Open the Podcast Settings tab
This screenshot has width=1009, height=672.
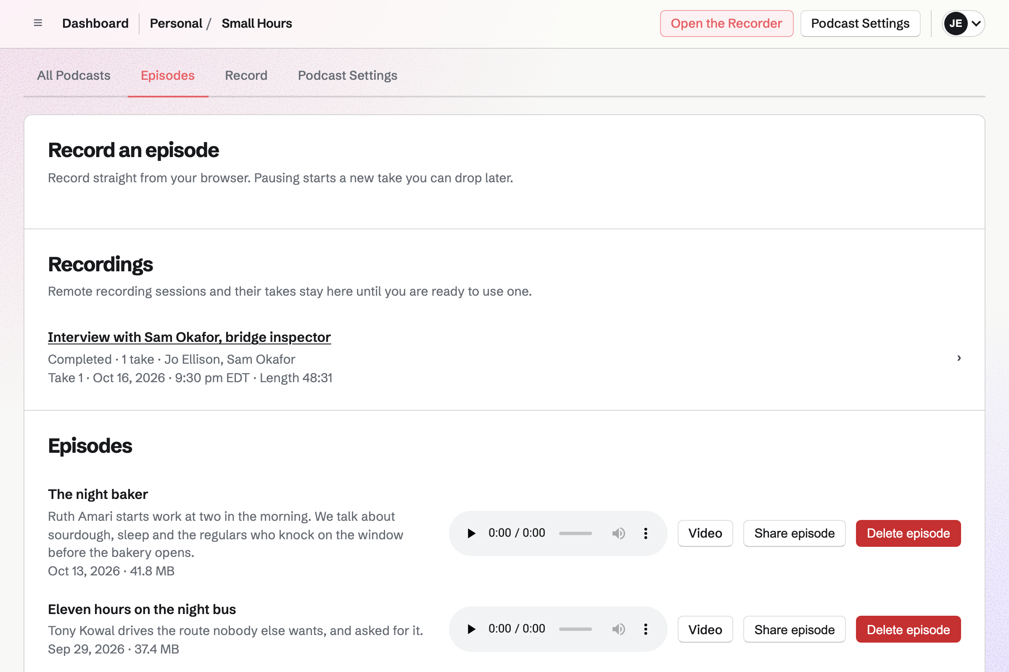click(x=348, y=76)
